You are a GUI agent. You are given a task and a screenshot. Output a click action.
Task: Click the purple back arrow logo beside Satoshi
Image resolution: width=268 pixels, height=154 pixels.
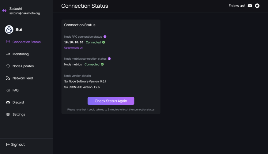coord(4,11)
